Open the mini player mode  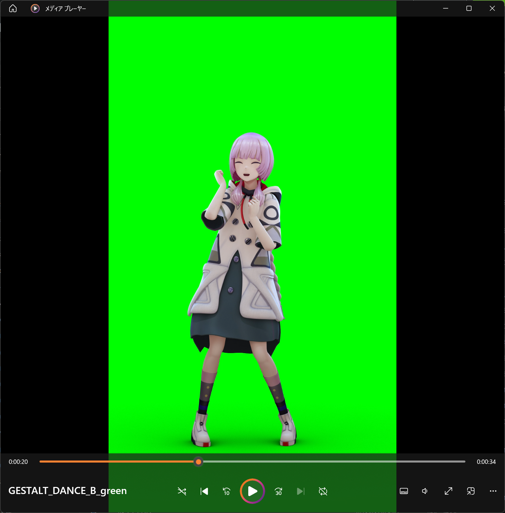[x=470, y=491]
